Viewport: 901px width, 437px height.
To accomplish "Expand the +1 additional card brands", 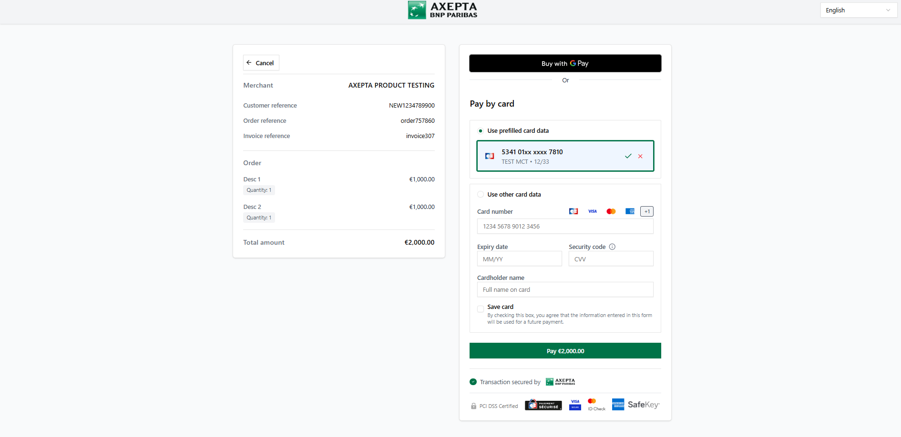I will tap(646, 211).
